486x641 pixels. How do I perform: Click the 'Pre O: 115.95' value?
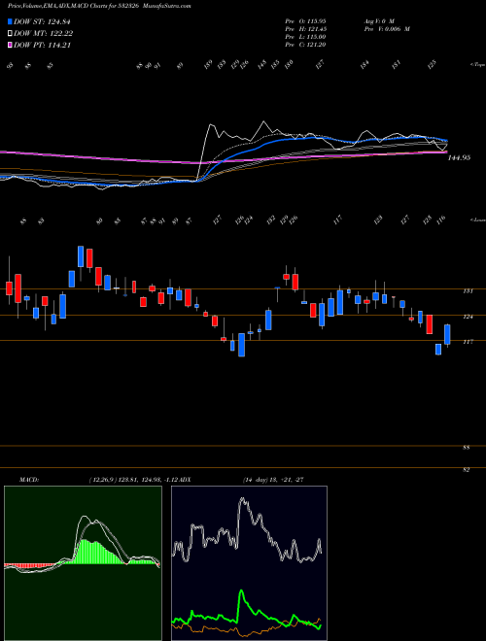click(305, 20)
